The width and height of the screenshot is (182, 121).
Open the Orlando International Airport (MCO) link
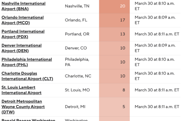(x=22, y=20)
